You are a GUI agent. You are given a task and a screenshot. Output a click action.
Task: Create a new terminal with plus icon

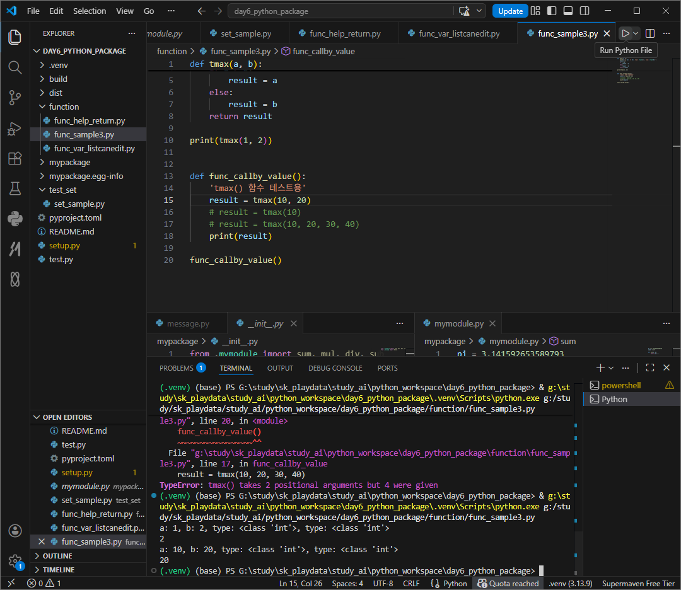click(600, 368)
